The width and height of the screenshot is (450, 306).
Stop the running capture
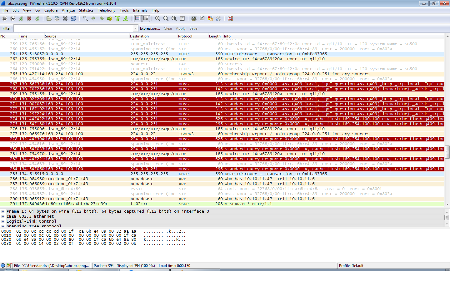click(29, 18)
